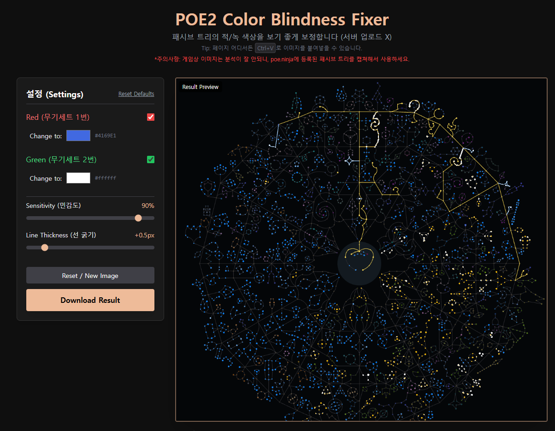Click the Red (무기세트 1번) label

58,117
